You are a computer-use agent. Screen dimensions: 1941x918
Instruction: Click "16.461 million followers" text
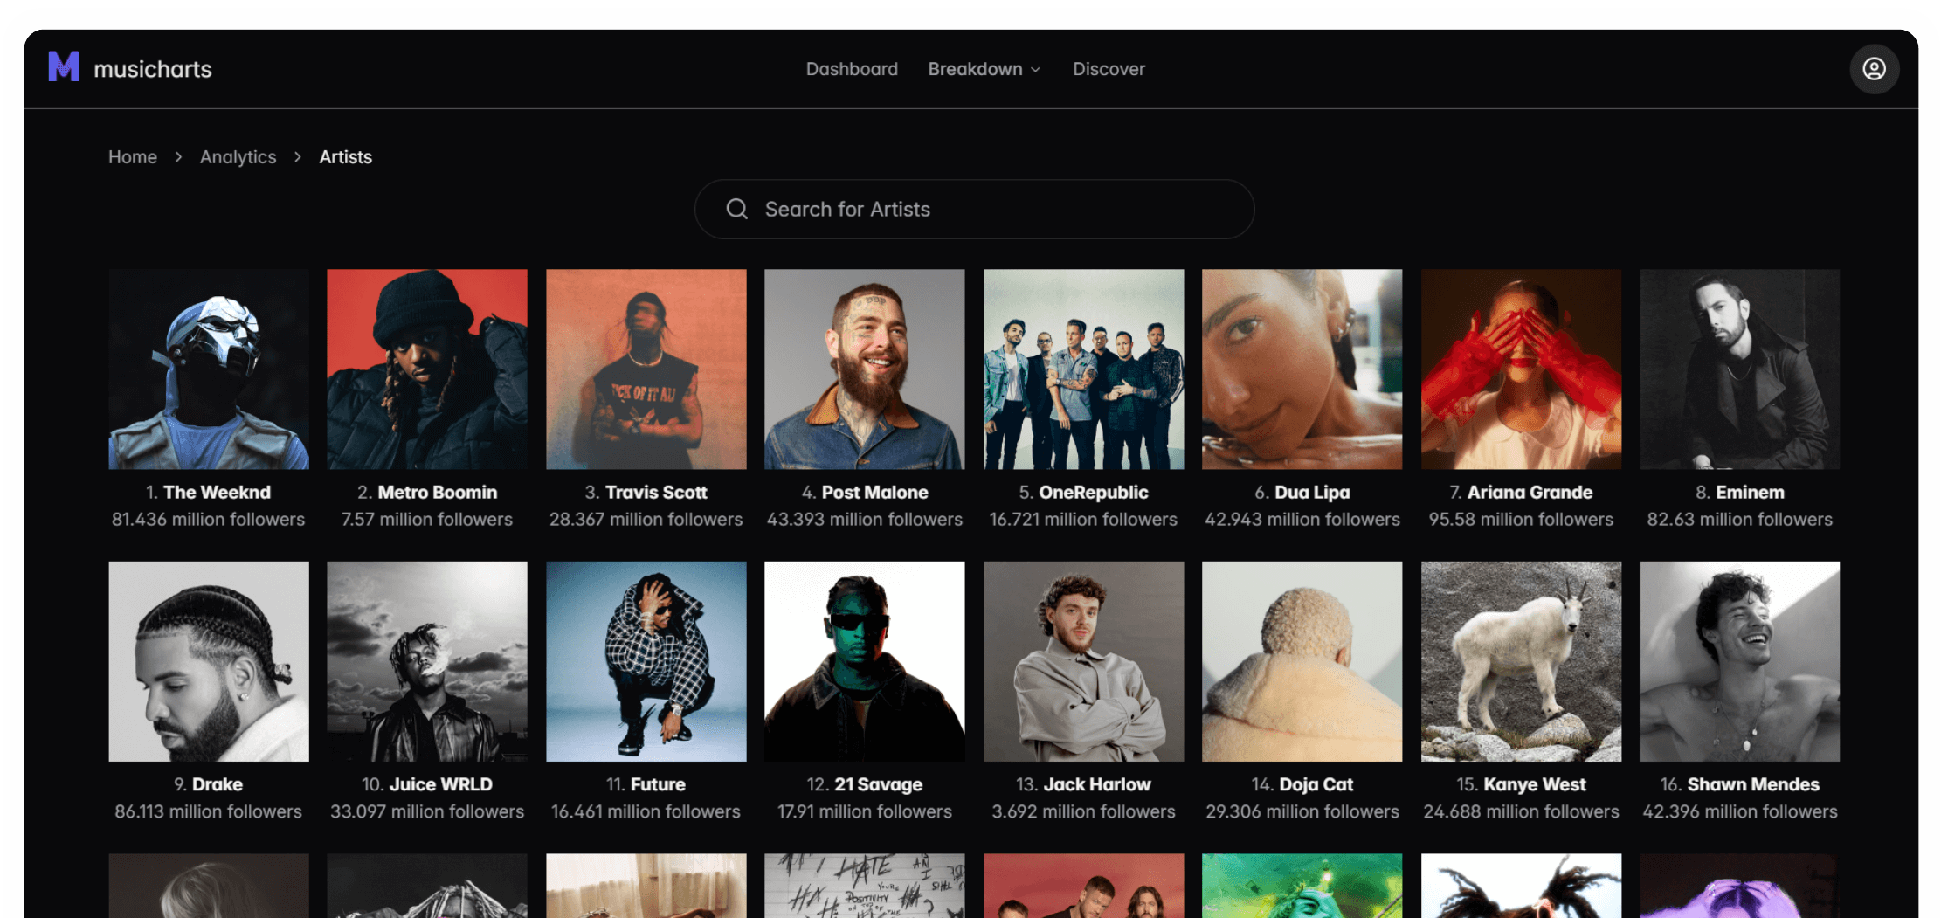point(646,811)
